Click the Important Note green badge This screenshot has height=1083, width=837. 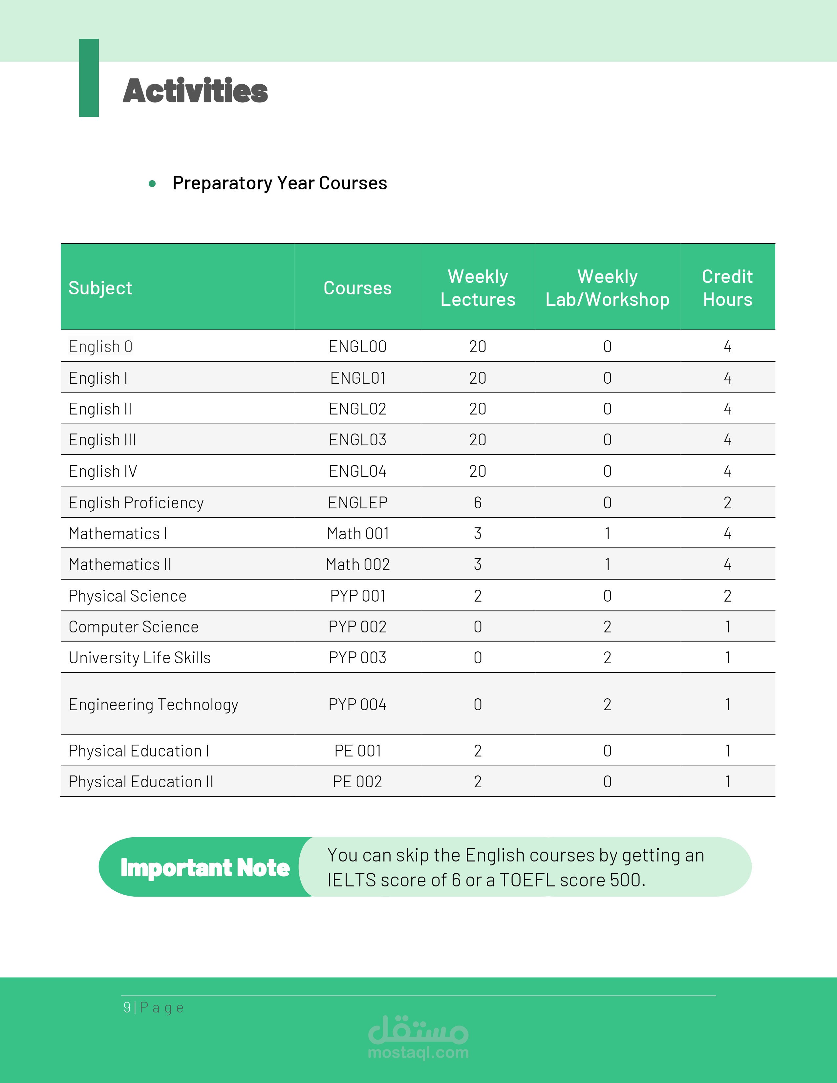[205, 868]
